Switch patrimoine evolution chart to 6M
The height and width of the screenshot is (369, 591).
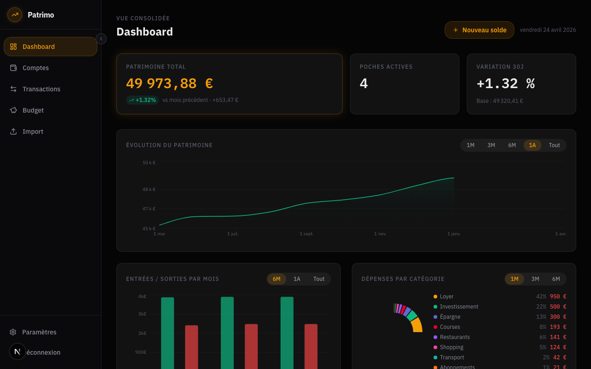tap(512, 145)
